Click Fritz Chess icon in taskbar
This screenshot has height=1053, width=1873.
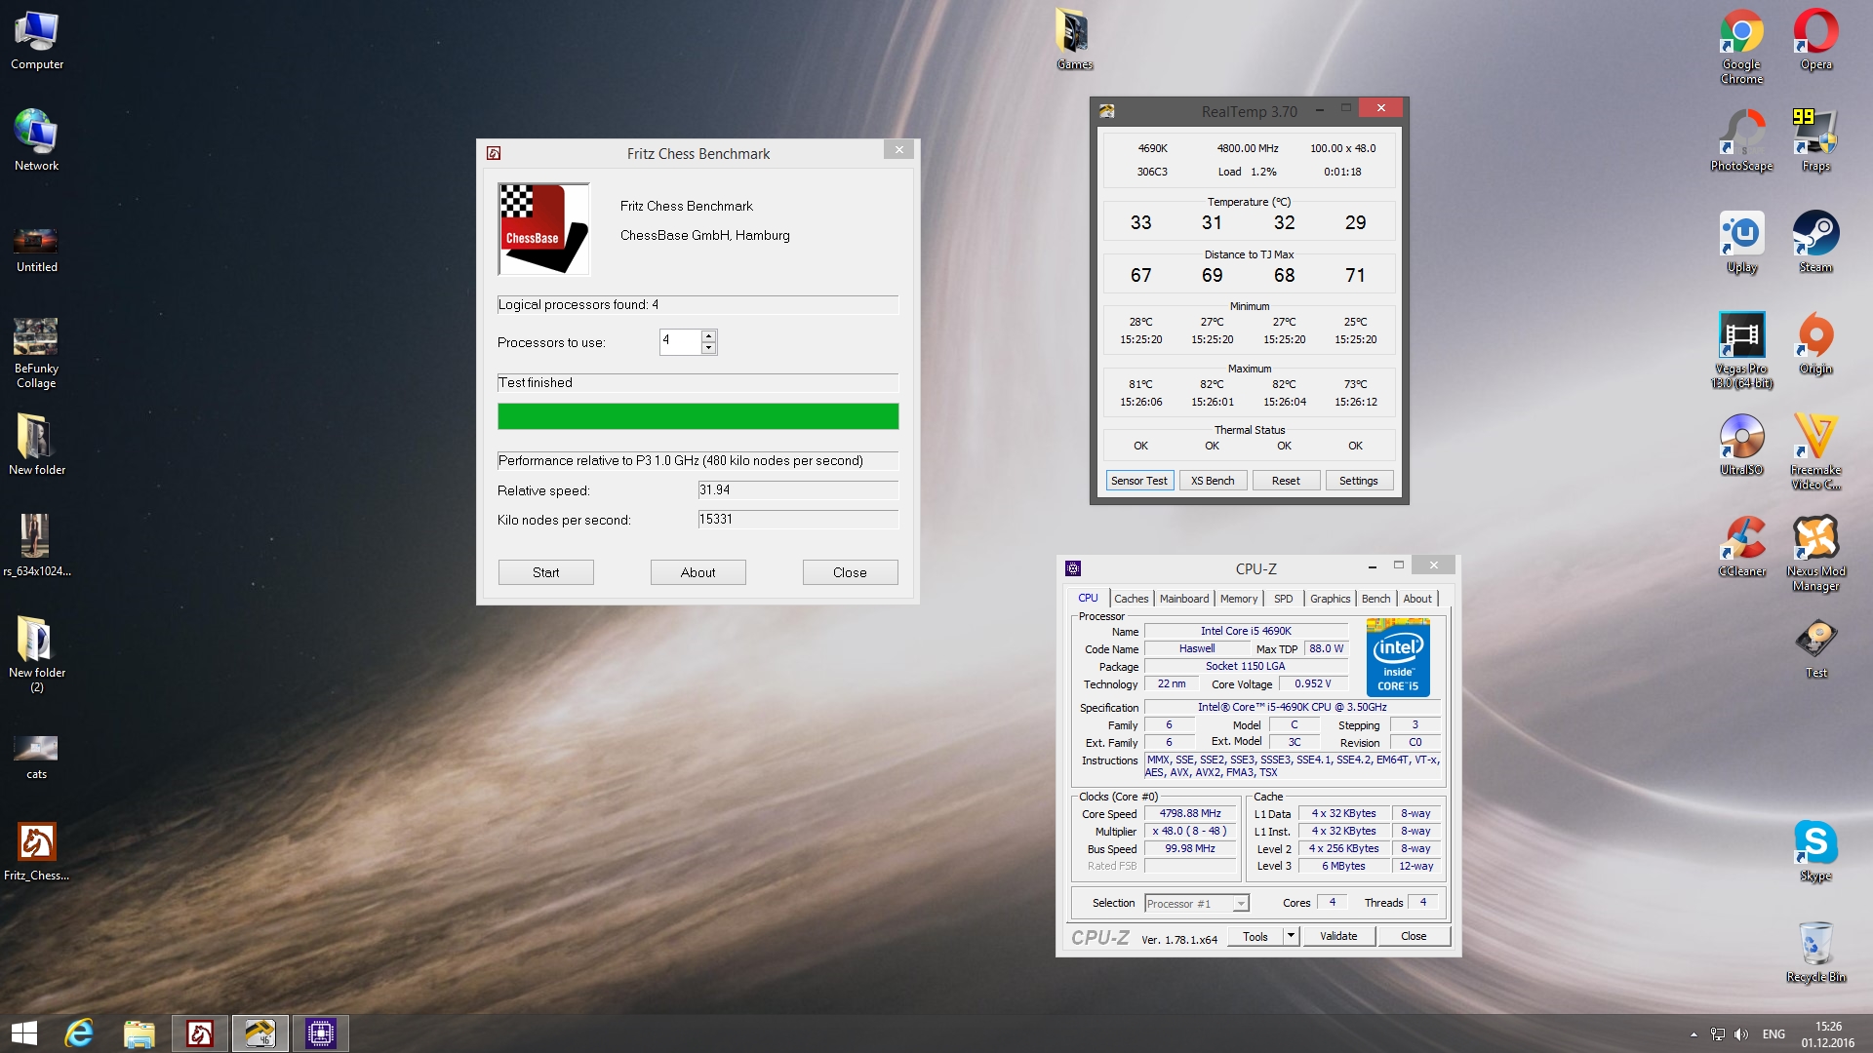200,1033
